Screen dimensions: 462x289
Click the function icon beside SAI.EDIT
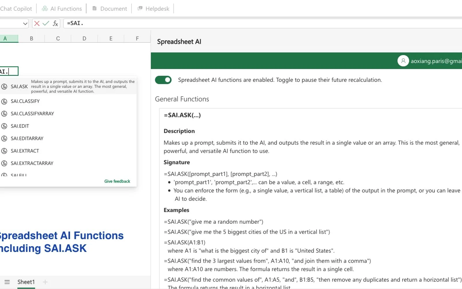pyautogui.click(x=4, y=126)
